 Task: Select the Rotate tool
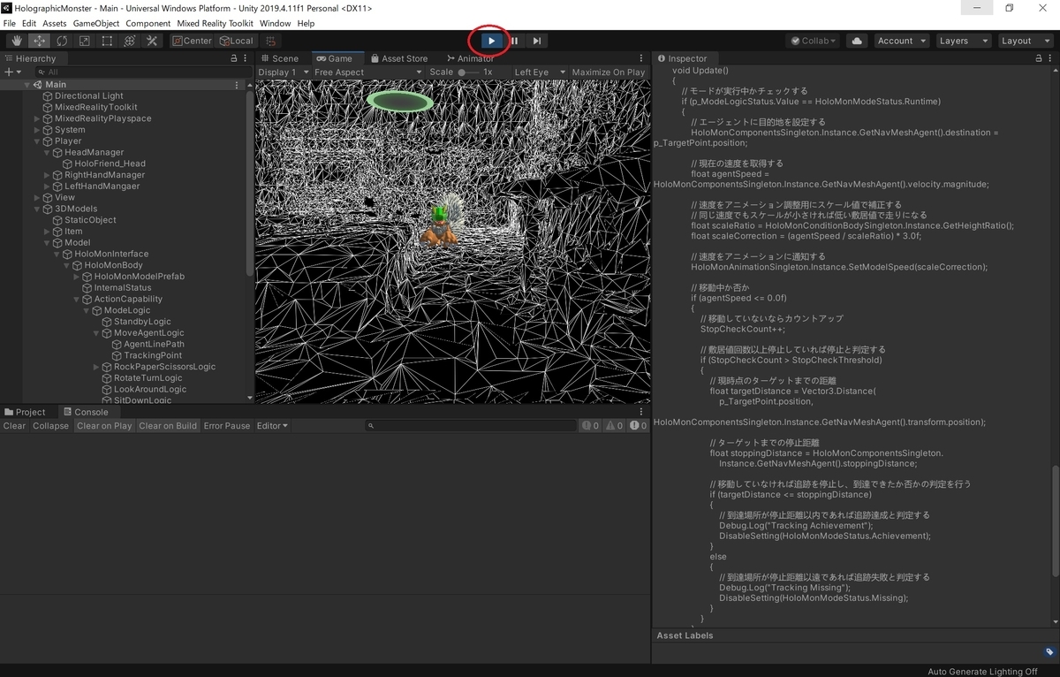62,41
